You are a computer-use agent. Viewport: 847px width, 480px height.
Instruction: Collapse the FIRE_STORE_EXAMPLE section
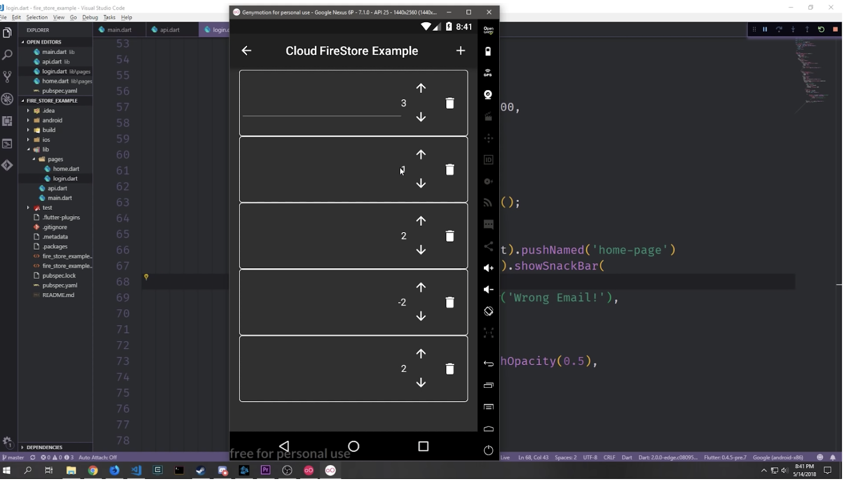56,101
